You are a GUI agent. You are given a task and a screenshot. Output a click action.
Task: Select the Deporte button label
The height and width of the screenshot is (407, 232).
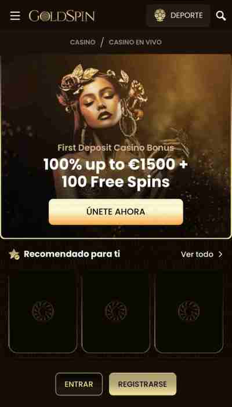[x=187, y=16]
